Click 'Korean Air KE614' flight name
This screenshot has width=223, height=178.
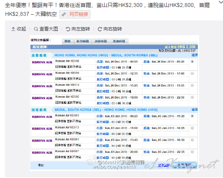tap(67, 85)
